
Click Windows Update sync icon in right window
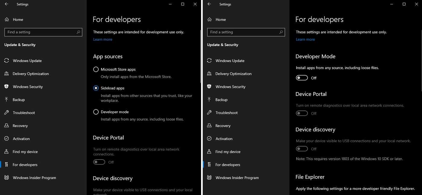pos(209,60)
